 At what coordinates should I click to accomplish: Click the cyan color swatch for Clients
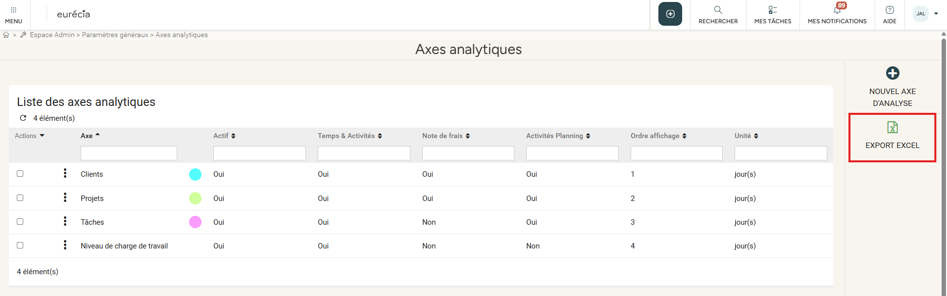point(195,174)
